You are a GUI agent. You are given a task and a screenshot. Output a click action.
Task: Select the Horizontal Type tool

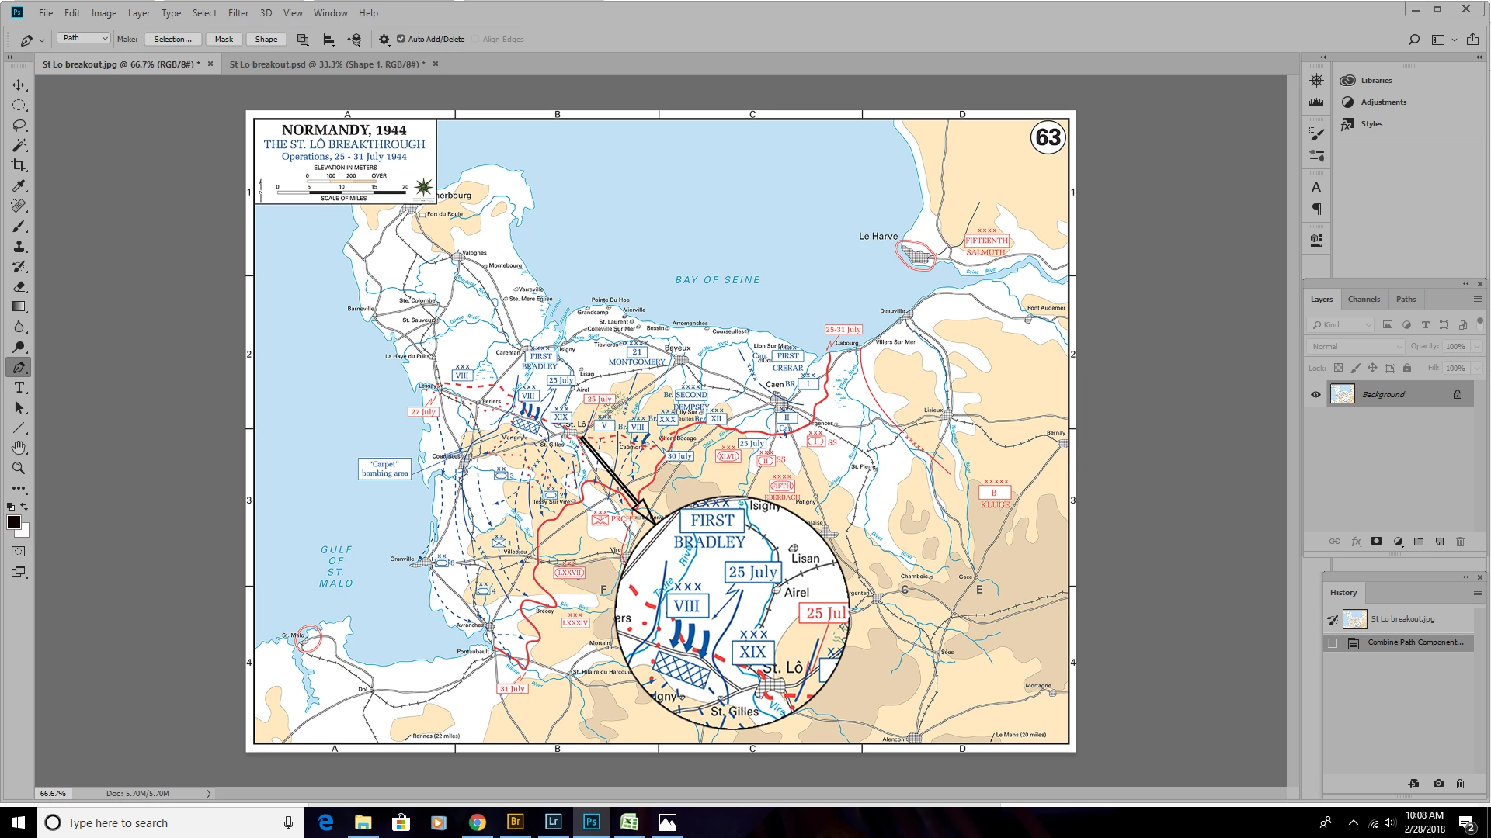coord(19,387)
